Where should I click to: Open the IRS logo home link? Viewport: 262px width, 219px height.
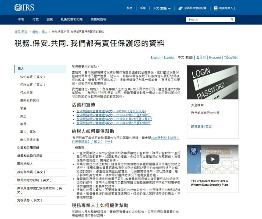[24, 8]
